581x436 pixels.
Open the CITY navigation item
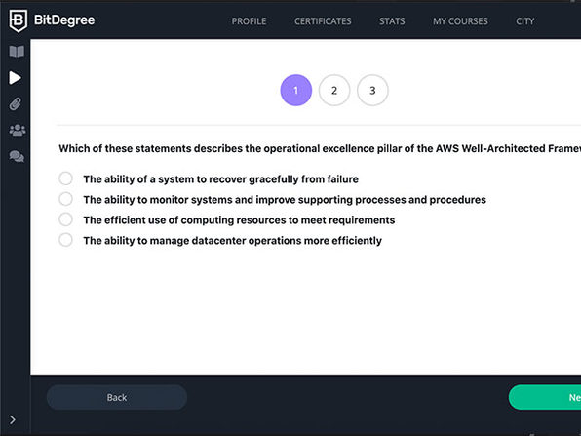[525, 21]
